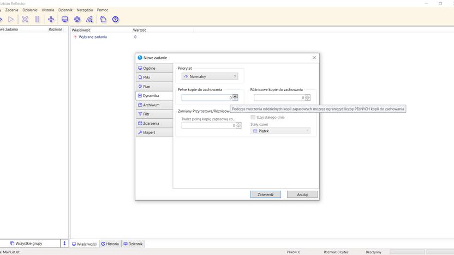Viewport: 454px width, 255px height.
Task: Click the monitor icon in toolbar
Action: (x=65, y=20)
